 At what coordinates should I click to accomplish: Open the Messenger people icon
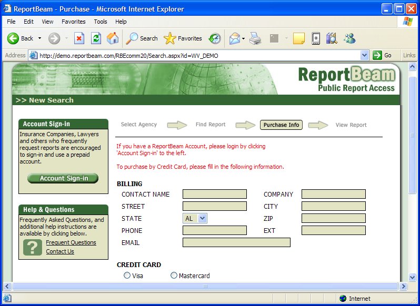point(349,38)
